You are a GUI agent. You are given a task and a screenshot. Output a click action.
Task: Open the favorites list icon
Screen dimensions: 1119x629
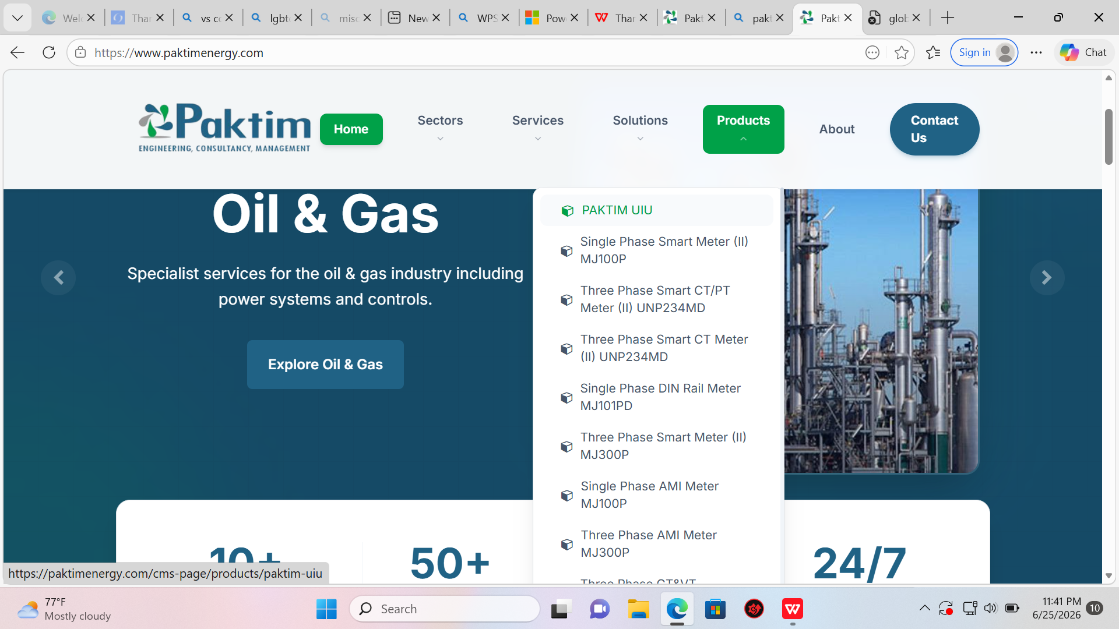click(933, 52)
